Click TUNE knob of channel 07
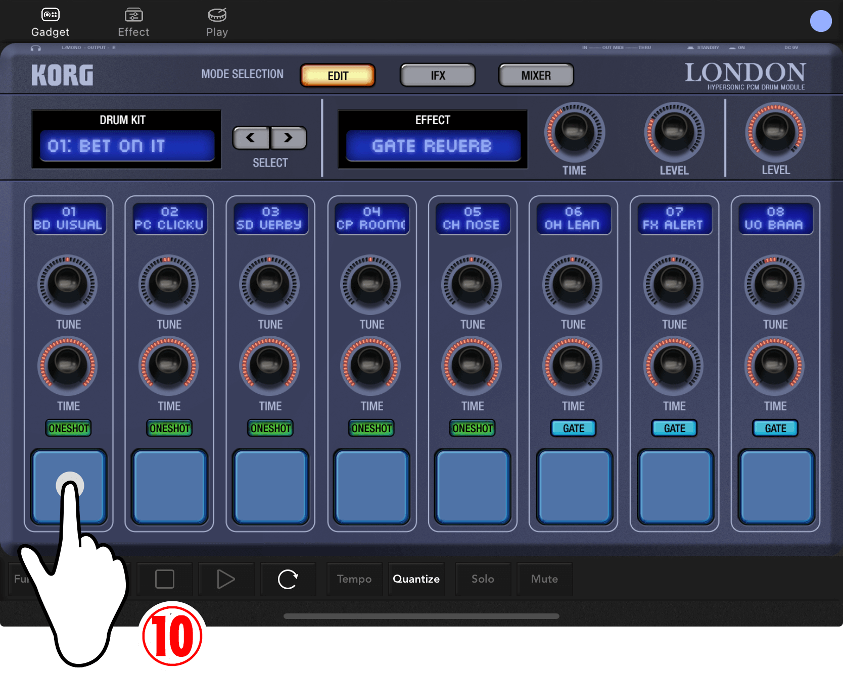This screenshot has height=674, width=843. click(x=674, y=284)
